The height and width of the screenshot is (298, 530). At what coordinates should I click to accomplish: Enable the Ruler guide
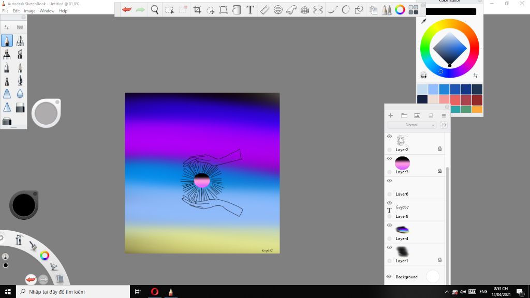point(264,10)
